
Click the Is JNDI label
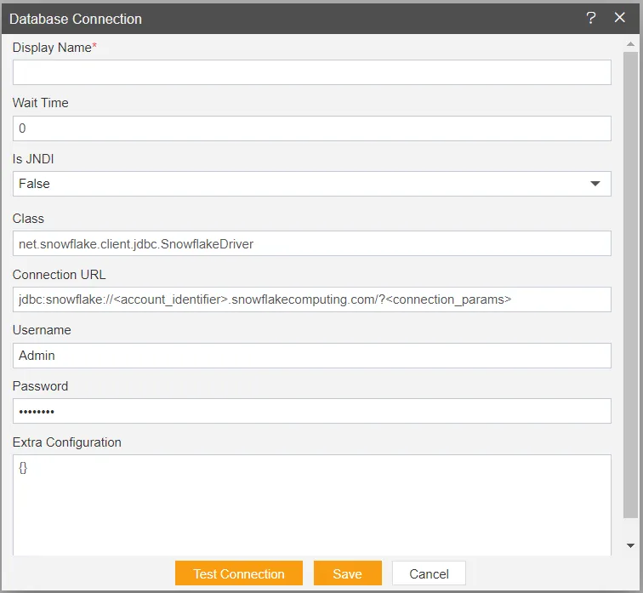point(33,159)
